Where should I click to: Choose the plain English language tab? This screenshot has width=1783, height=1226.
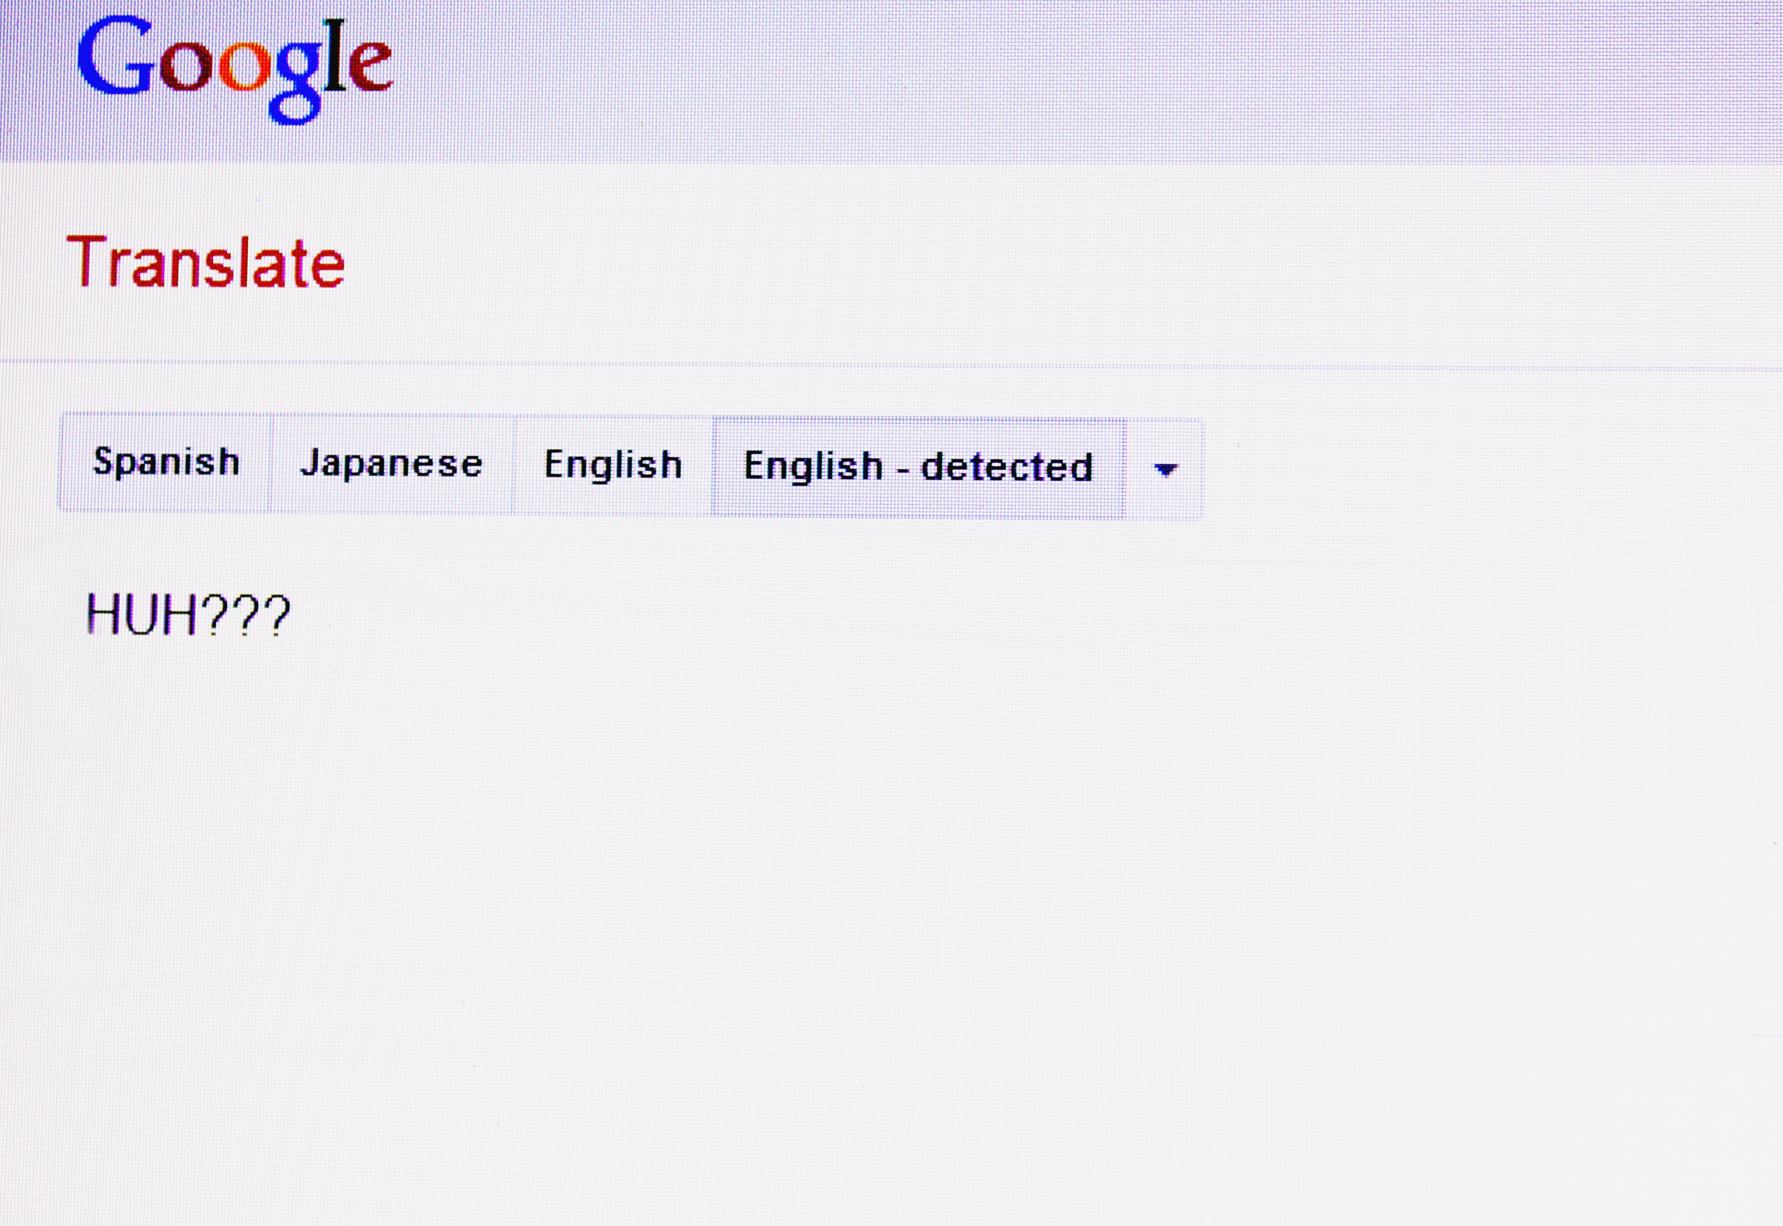(613, 465)
